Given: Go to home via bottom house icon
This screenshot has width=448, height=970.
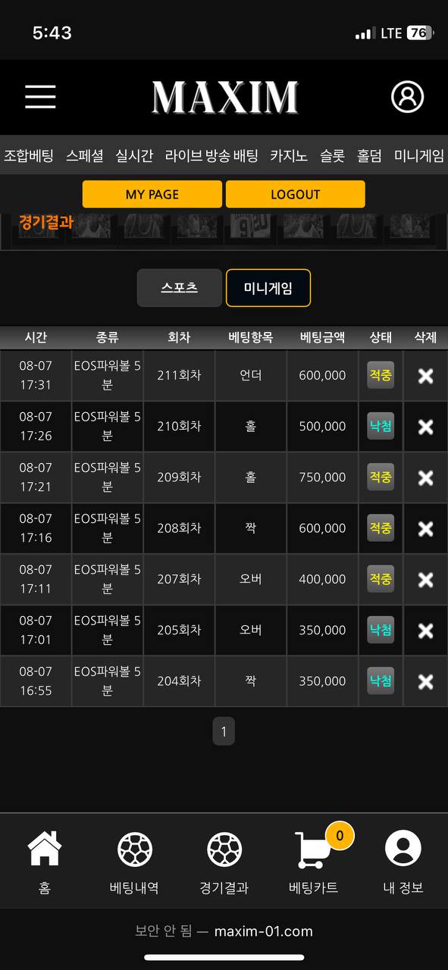Looking at the screenshot, I should click(x=45, y=849).
